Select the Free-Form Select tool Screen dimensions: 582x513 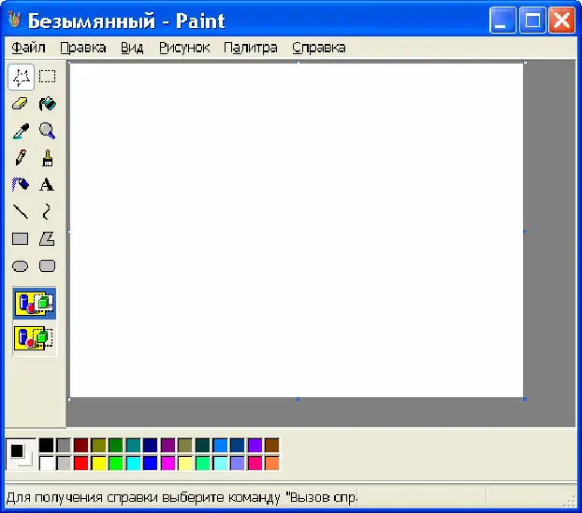21,78
